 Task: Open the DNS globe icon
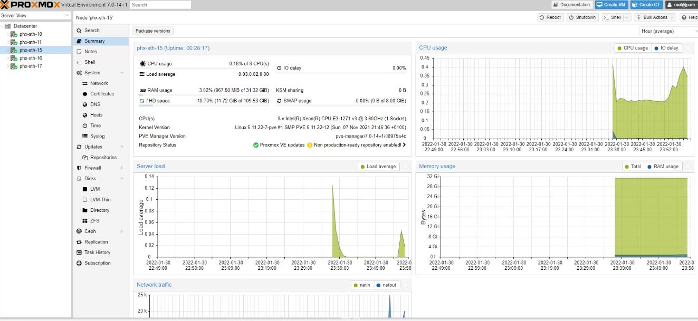coord(85,104)
